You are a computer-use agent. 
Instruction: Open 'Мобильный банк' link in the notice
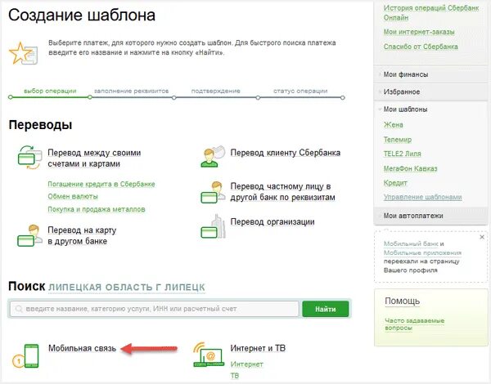411,243
